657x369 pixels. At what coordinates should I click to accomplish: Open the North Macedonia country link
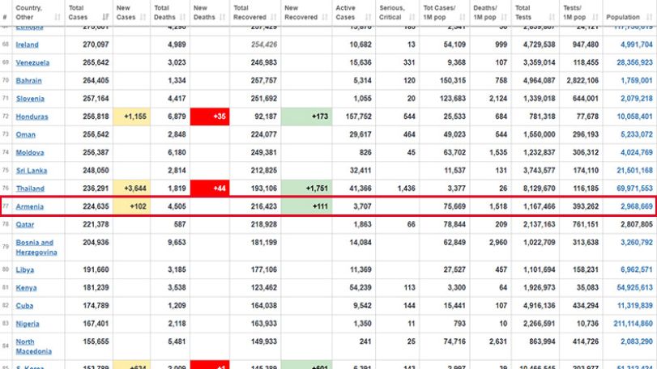[x=34, y=346]
